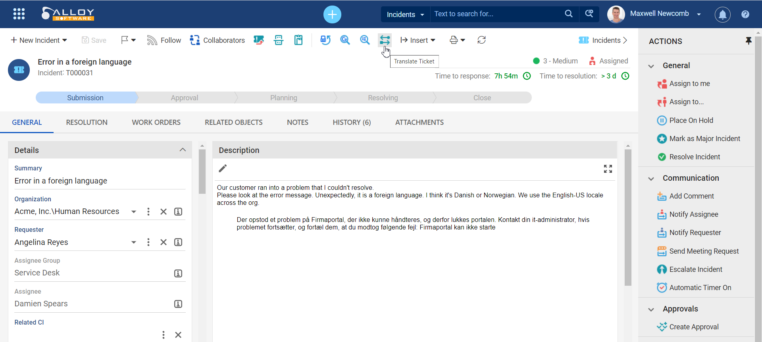Click the Approval workflow stage
Viewport: 762px width, 342px height.
click(184, 97)
